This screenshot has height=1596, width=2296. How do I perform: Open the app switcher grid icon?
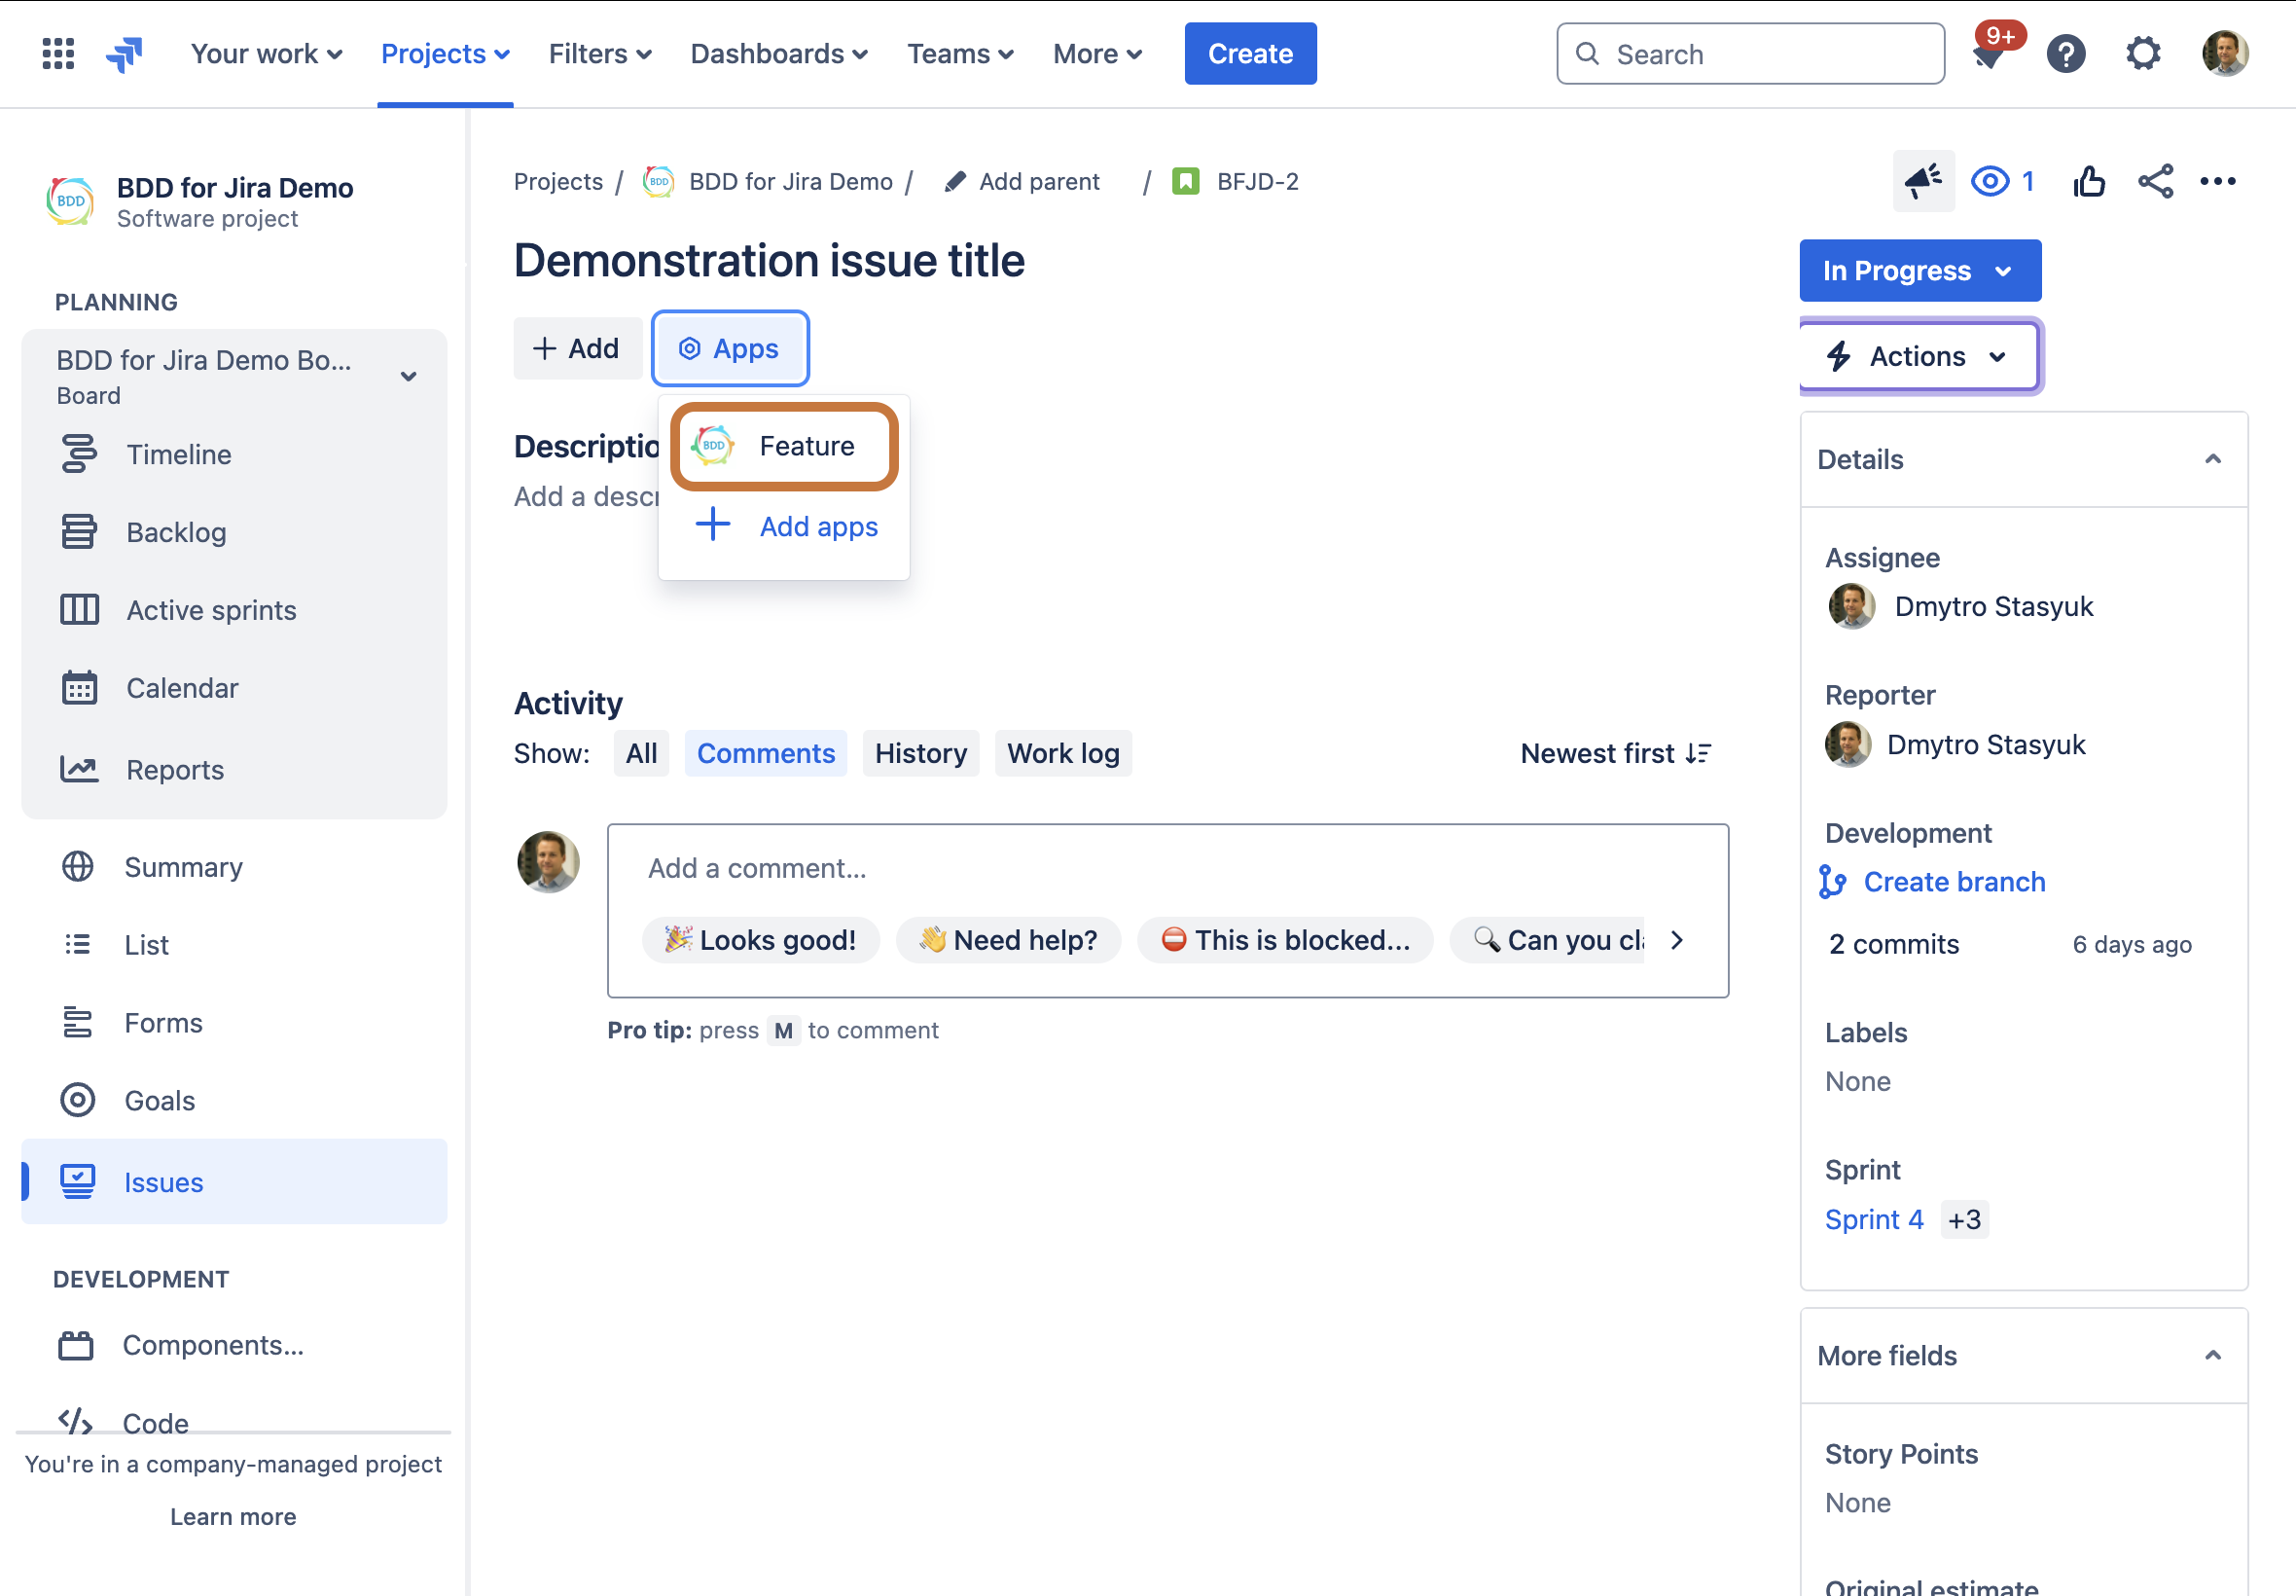tap(58, 53)
